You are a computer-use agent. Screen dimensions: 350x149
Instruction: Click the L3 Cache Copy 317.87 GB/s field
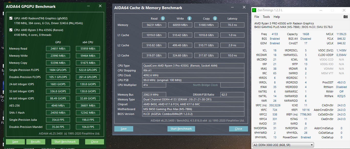click(x=206, y=55)
